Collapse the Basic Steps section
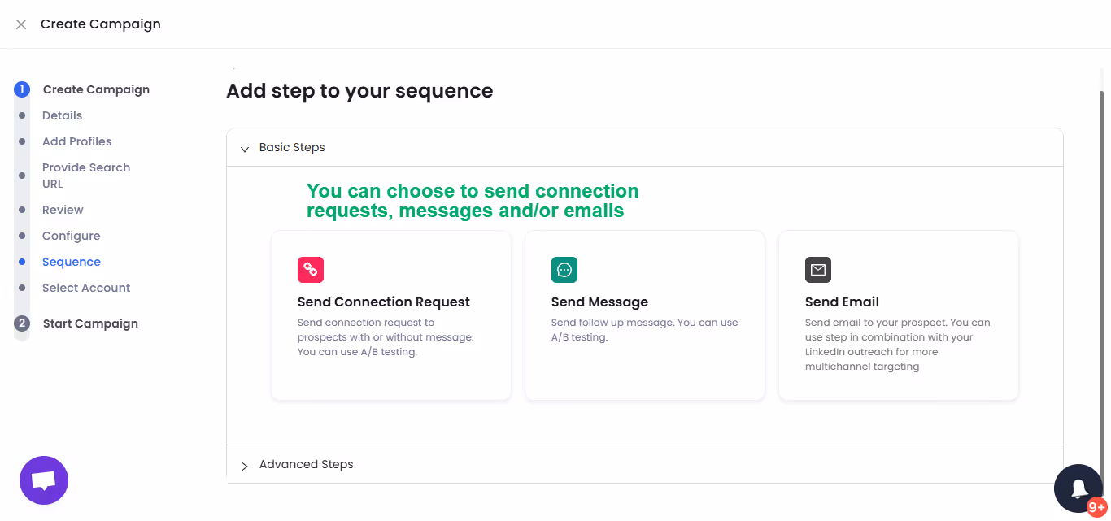 pyautogui.click(x=245, y=149)
